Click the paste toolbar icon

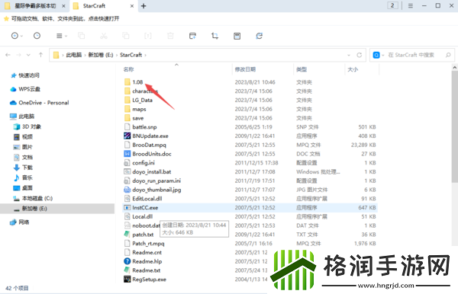coord(126,36)
